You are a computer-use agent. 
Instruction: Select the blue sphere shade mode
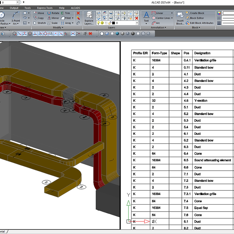pyautogui.click(x=117, y=34)
